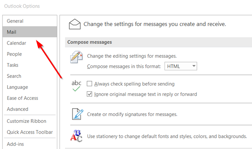The height and width of the screenshot is (149, 252).
Task: Click the envelope icon in the header
Action: click(x=75, y=24)
